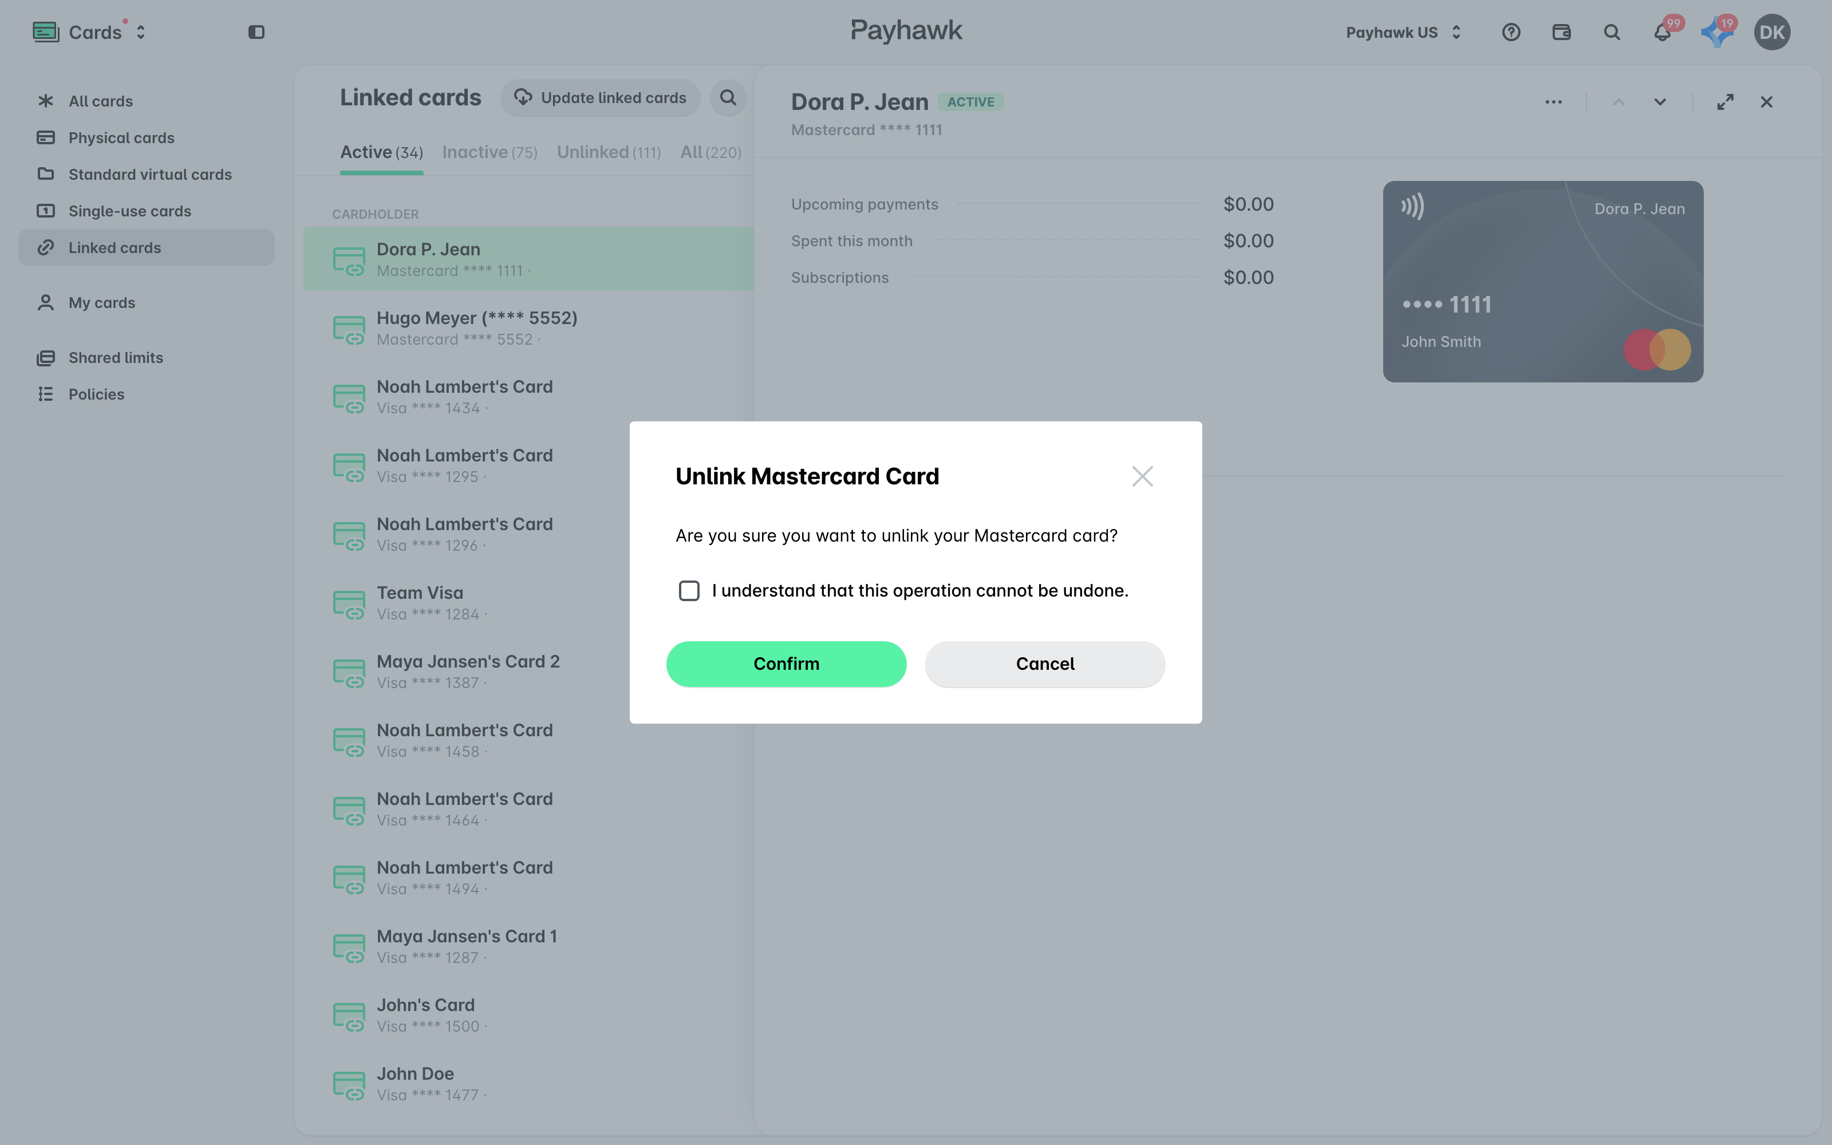Close the Unlink Mastercard Card dialog with X

coord(1142,476)
